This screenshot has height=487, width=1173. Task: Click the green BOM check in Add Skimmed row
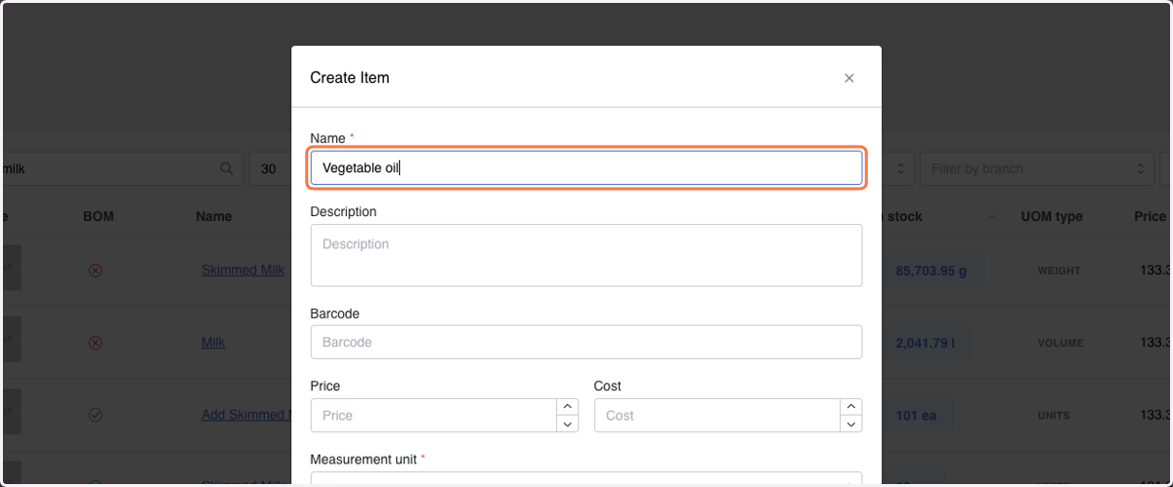tap(95, 415)
